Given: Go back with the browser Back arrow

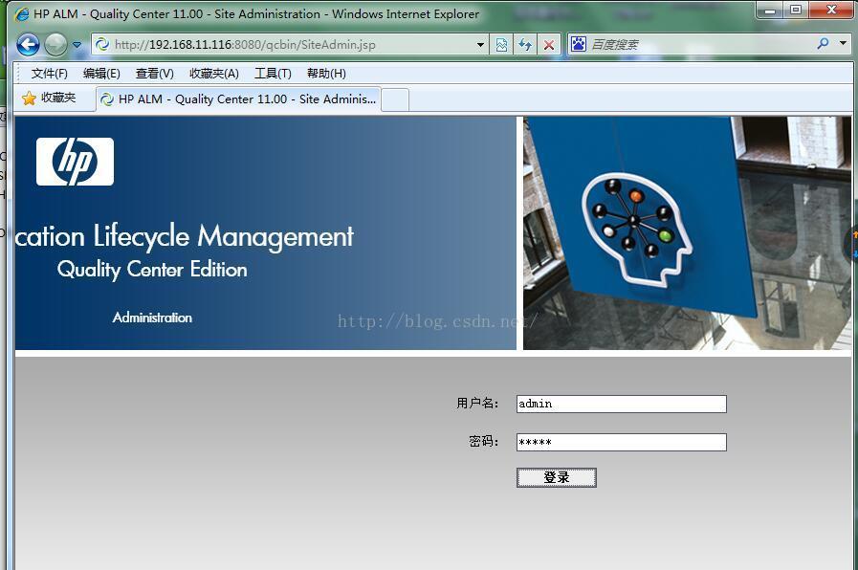Looking at the screenshot, I should 28,44.
